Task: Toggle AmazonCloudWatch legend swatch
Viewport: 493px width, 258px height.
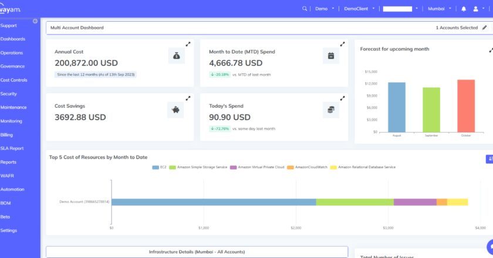Action: [x=290, y=168]
